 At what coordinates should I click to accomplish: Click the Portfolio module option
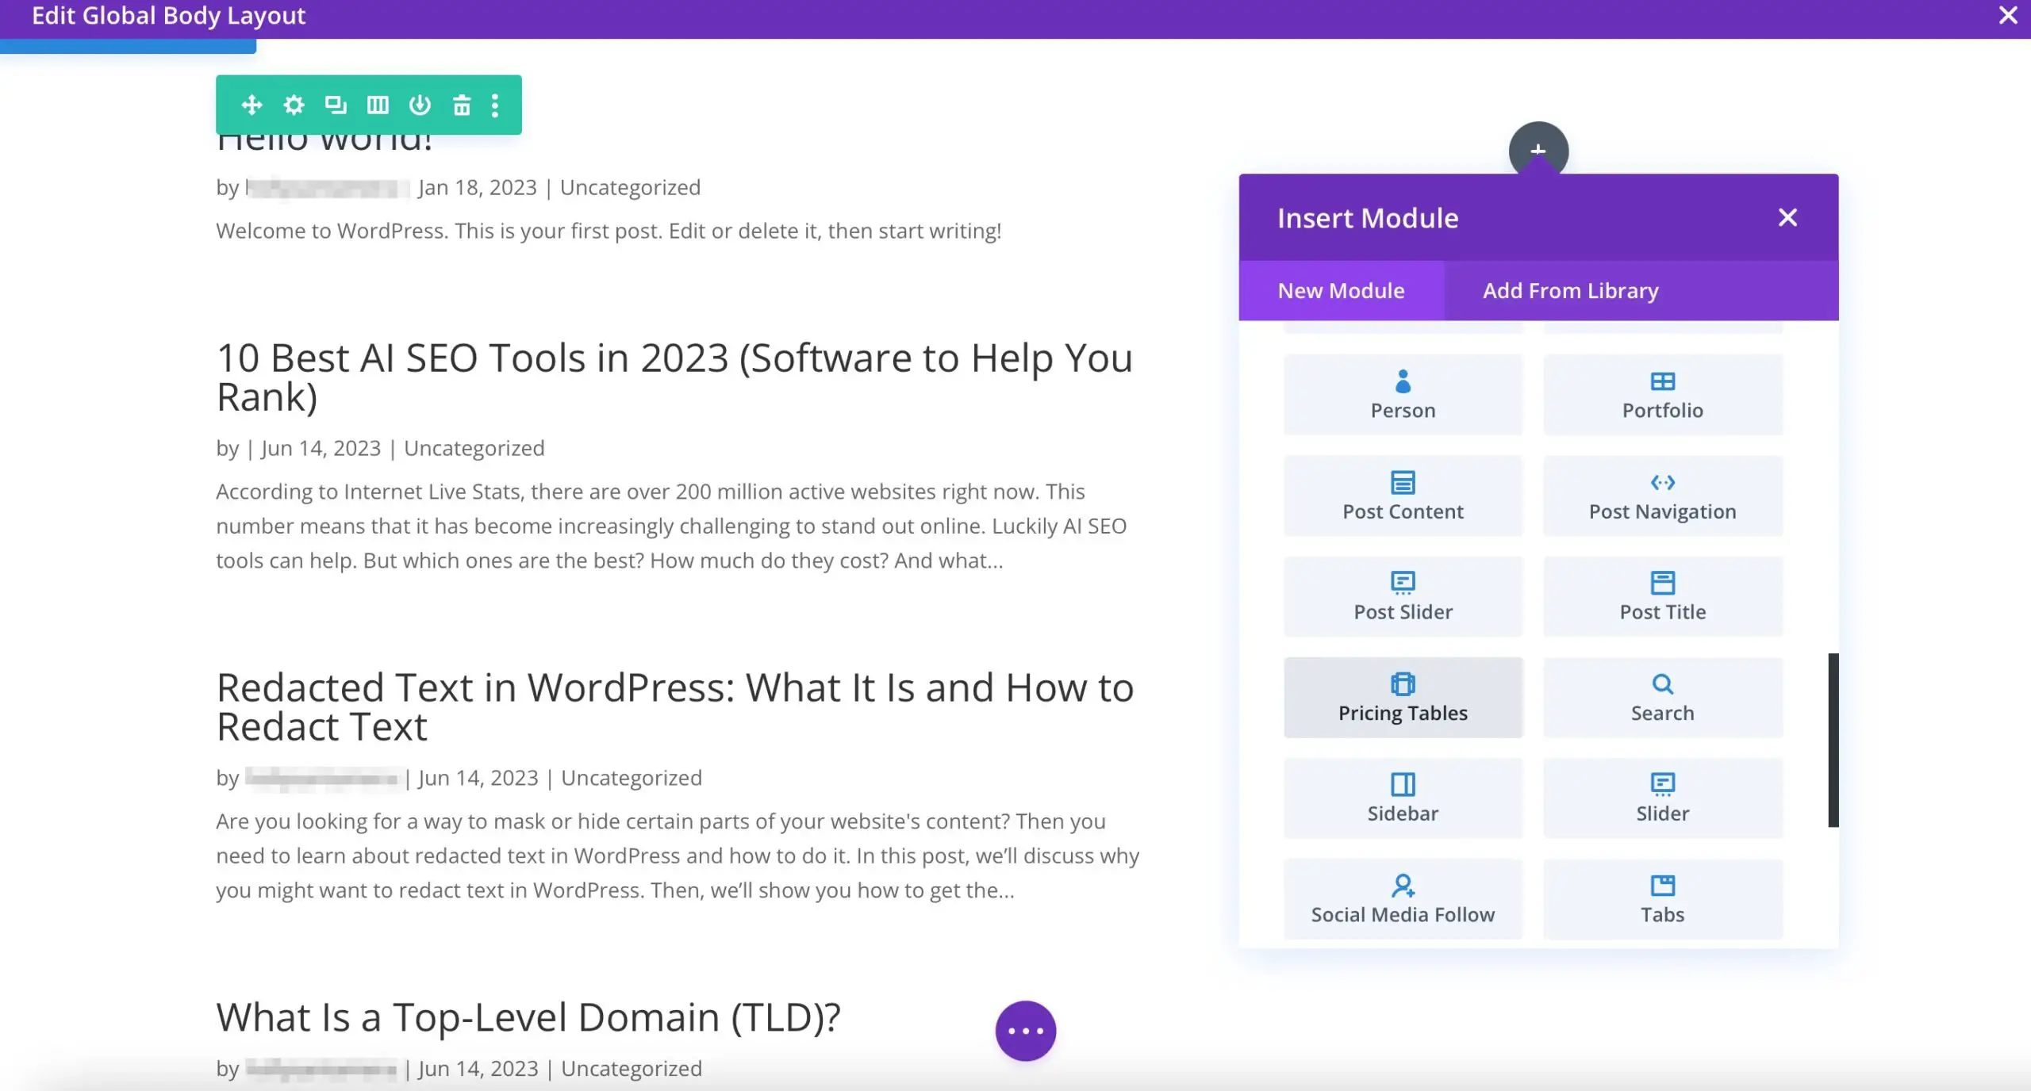tap(1663, 394)
